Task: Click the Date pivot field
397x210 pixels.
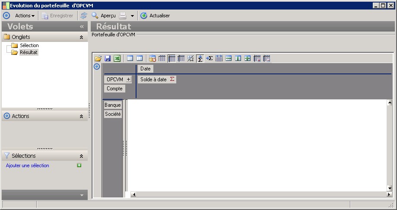Action: tap(145, 69)
